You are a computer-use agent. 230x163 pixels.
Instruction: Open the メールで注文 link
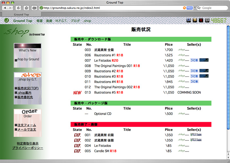[x=27, y=129]
